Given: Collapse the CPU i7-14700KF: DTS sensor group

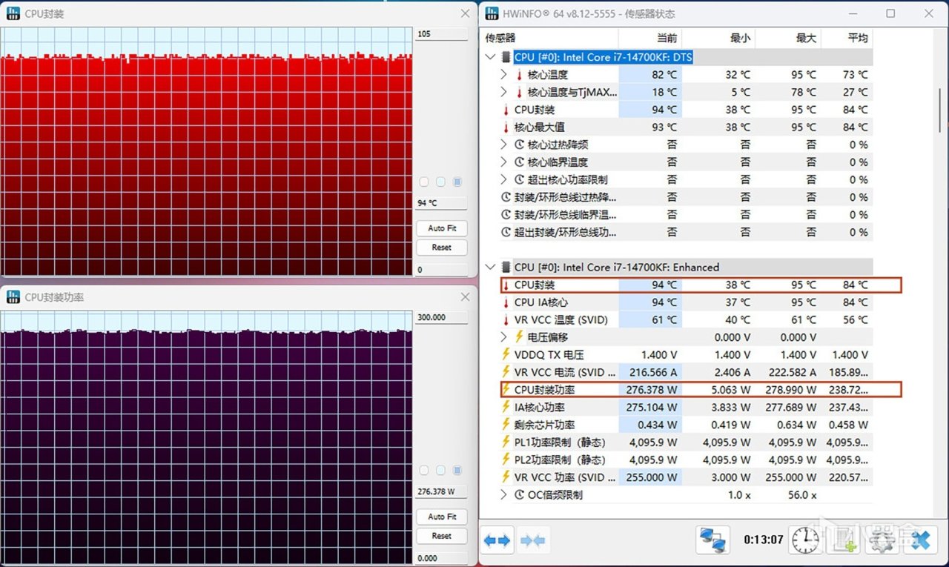Looking at the screenshot, I should (x=489, y=57).
